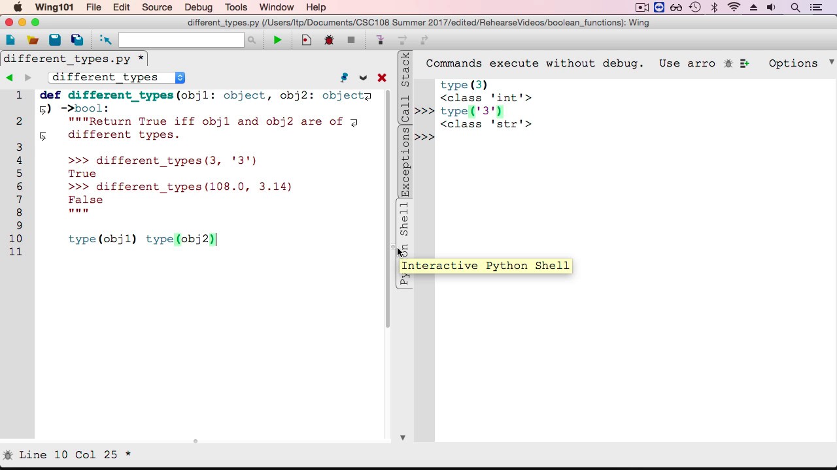The width and height of the screenshot is (837, 470).
Task: Click line number 11 in gutter
Action: (16, 252)
